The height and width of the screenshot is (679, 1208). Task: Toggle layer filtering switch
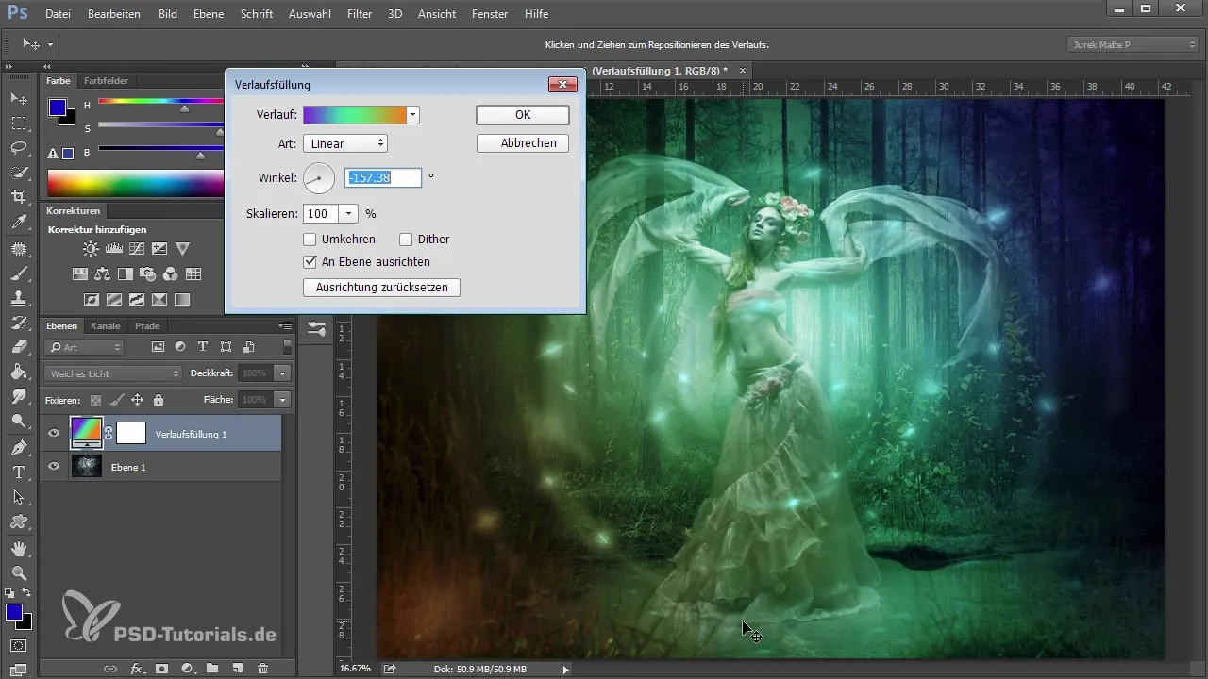tap(287, 347)
